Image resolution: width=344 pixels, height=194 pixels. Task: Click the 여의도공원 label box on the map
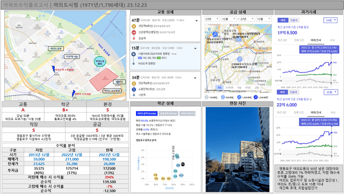pyautogui.click(x=56, y=48)
